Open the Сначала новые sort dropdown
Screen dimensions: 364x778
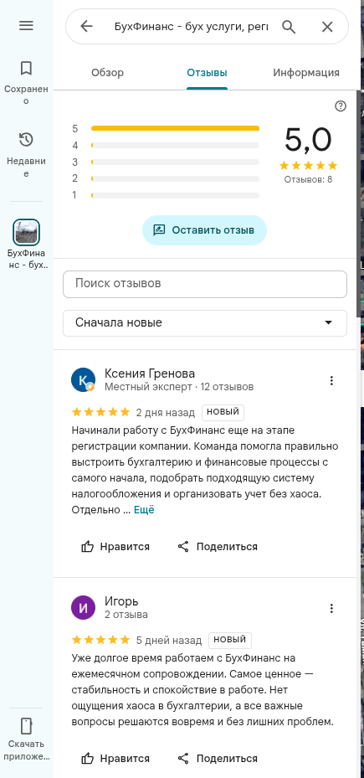click(x=205, y=323)
